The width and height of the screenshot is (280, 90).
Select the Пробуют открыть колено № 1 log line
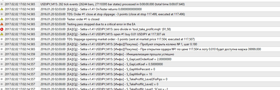119,44
